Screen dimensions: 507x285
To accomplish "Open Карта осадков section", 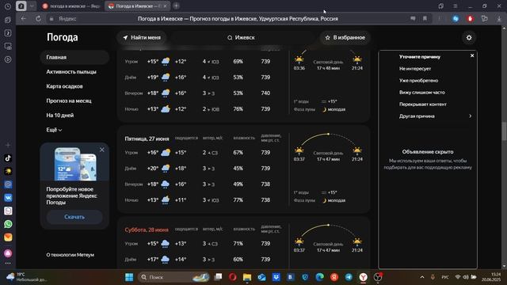I will pos(64,86).
